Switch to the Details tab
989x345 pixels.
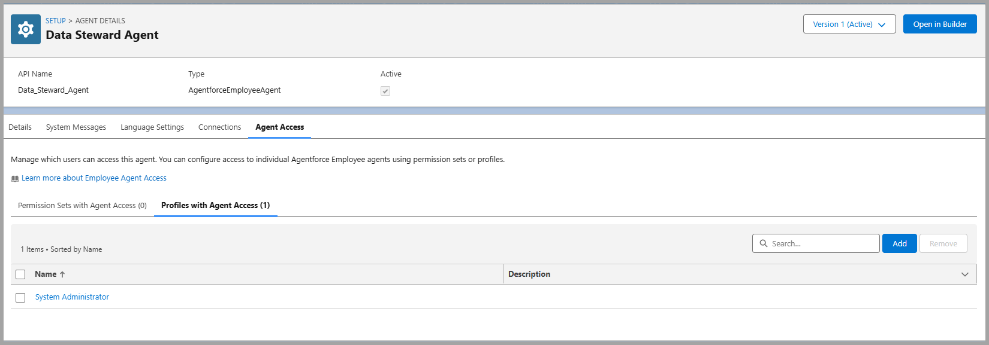pyautogui.click(x=20, y=127)
